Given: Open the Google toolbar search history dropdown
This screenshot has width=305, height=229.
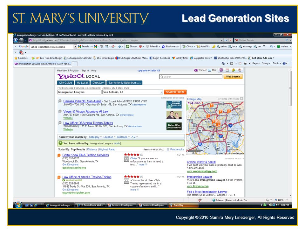Looking at the screenshot, I should click(75, 47).
